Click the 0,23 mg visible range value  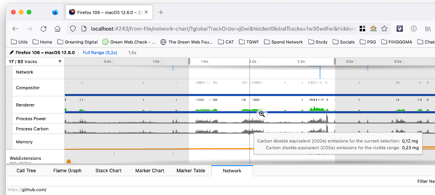point(410,148)
